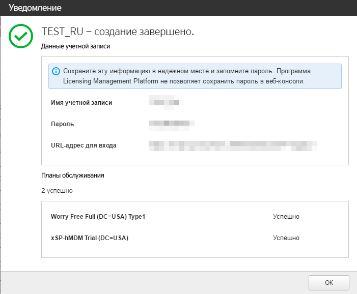Click the Пароль field label
Viewport: 357px width, 294px height.
(63, 124)
